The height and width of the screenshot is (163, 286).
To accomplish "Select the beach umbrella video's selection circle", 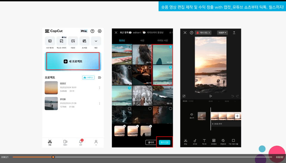I will [129, 47].
